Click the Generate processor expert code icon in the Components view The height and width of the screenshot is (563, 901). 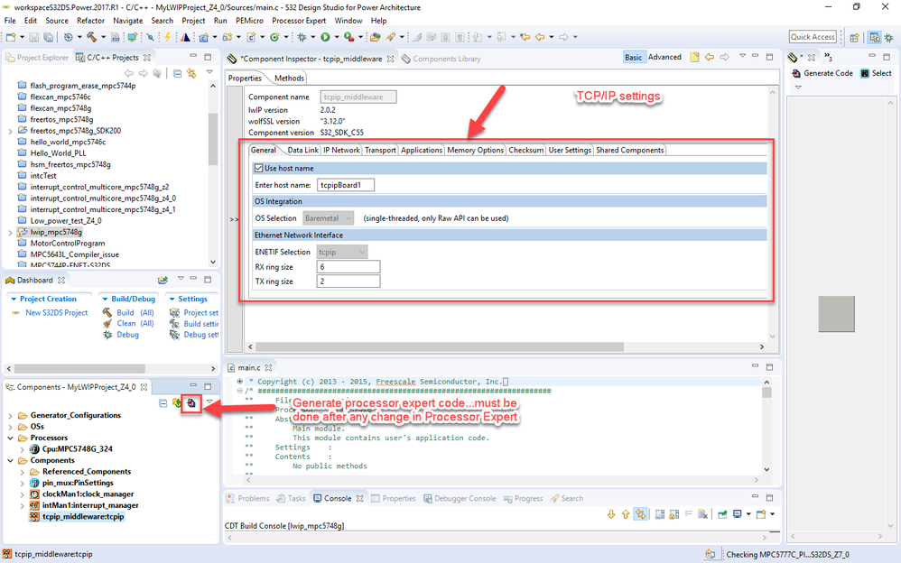point(191,403)
